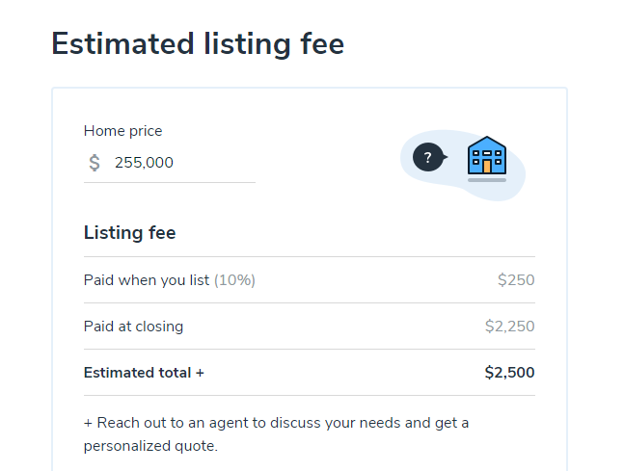
Task: Click the plus sign starting the footnote
Action: [x=88, y=423]
